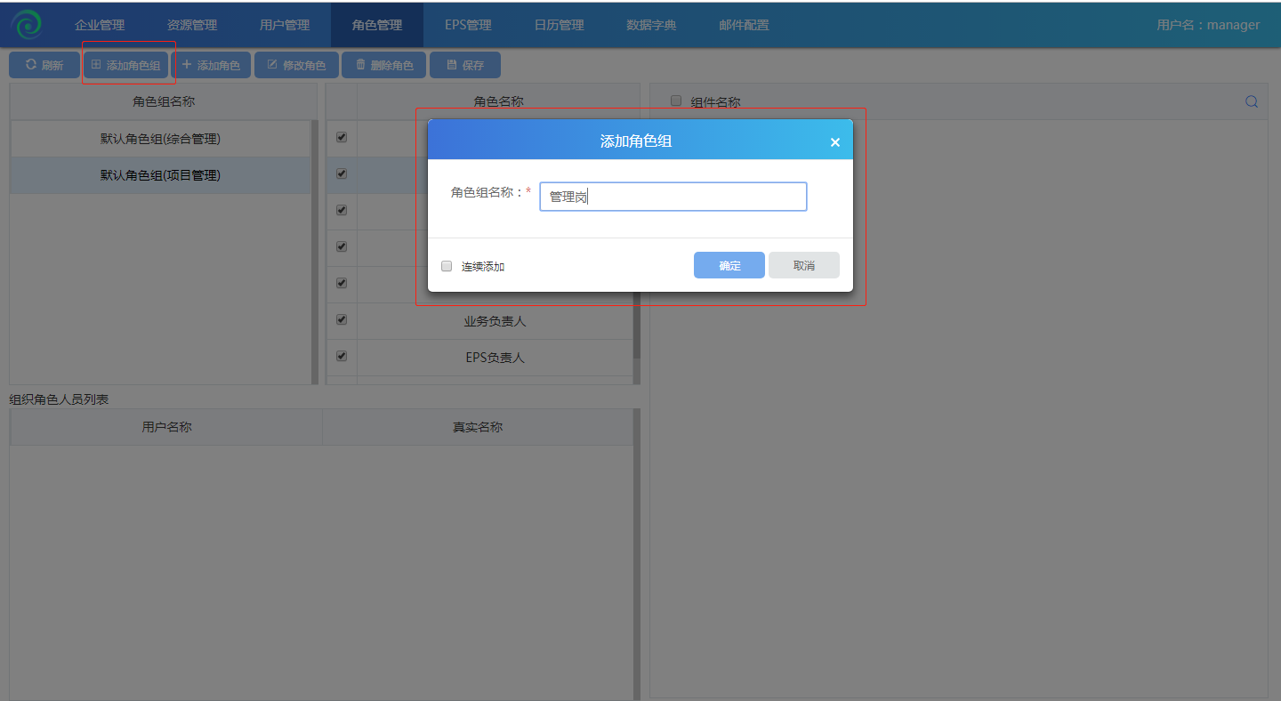Click the search magnifier in component panel
This screenshot has height=701, width=1281.
[1251, 101]
